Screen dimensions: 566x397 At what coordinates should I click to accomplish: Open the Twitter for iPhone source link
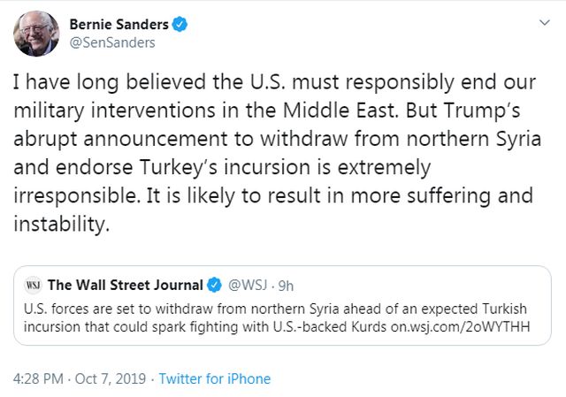coord(214,379)
